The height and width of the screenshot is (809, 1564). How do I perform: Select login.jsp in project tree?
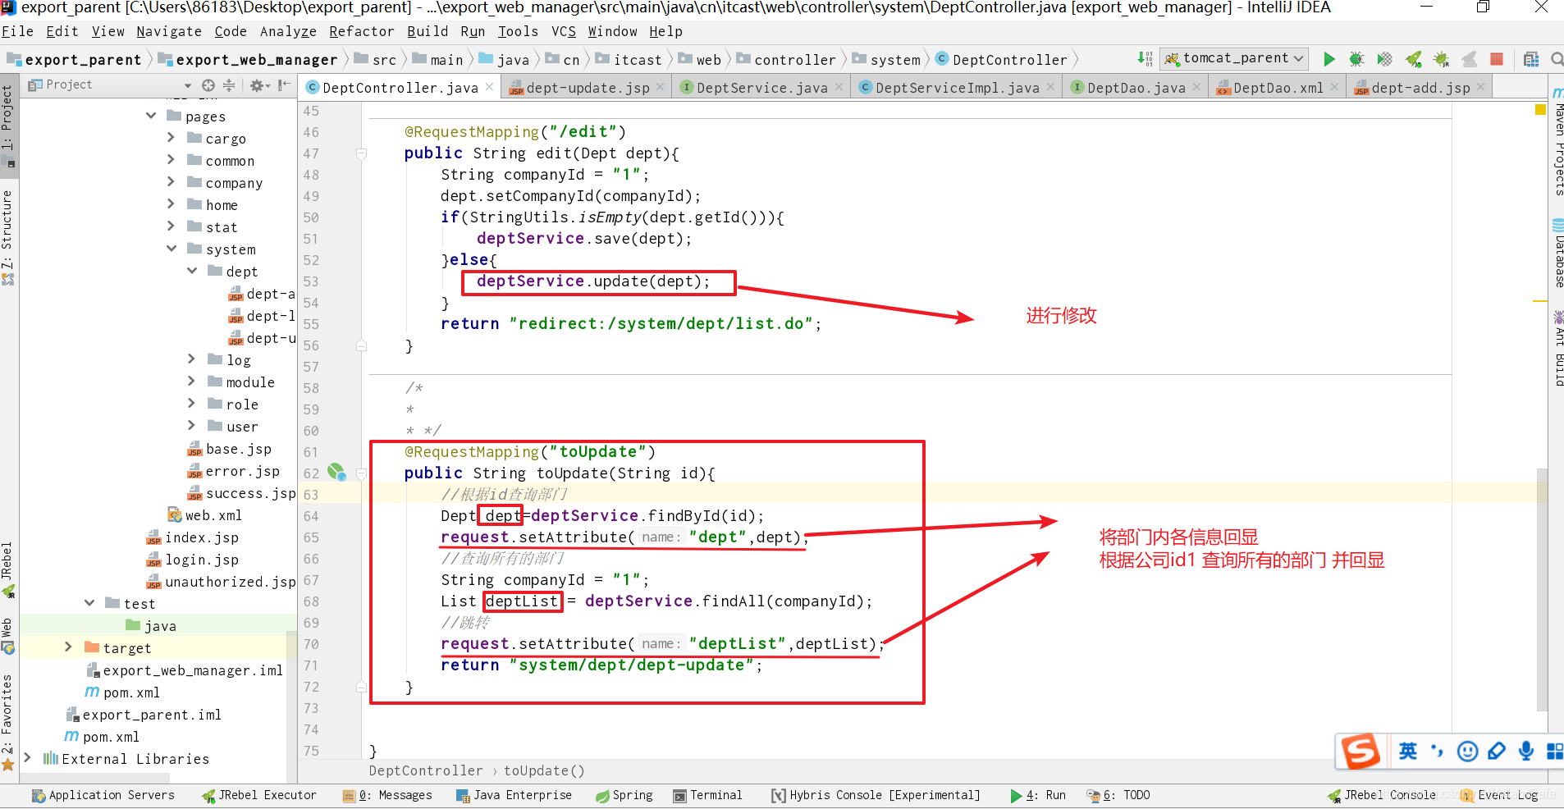click(192, 560)
